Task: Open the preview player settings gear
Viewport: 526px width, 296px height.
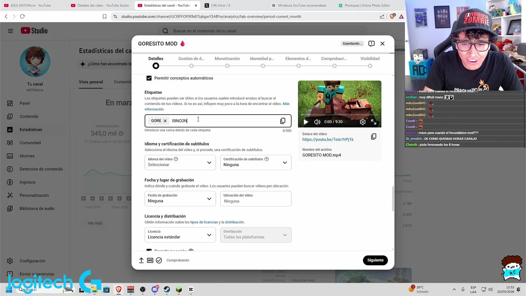Action: [362, 122]
